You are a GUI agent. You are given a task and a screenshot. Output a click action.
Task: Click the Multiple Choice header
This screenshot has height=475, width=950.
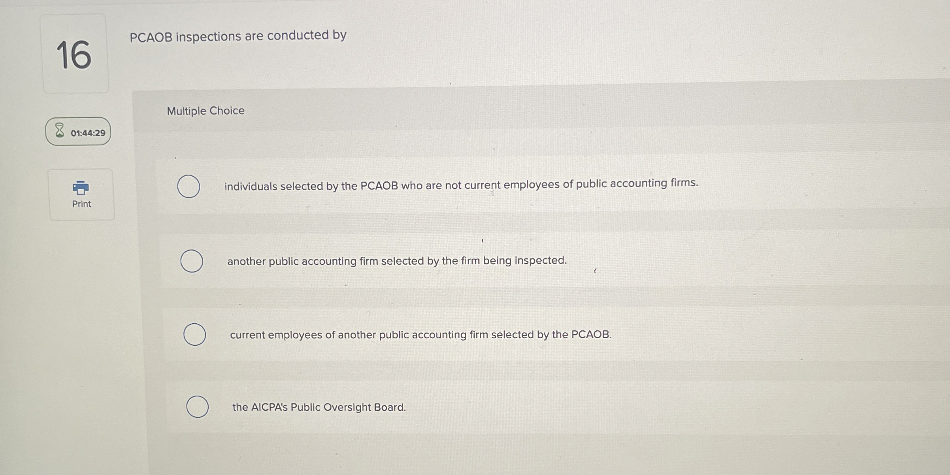(x=206, y=111)
